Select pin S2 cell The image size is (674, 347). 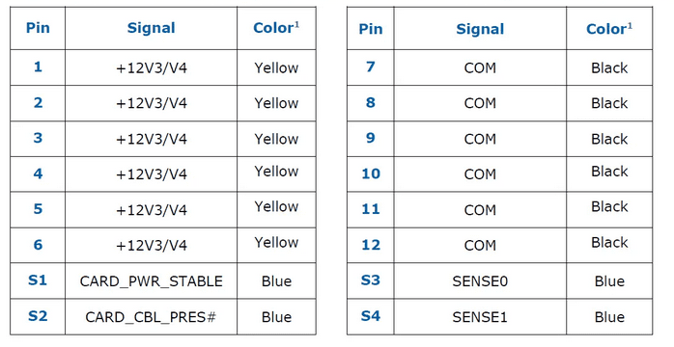click(x=38, y=317)
